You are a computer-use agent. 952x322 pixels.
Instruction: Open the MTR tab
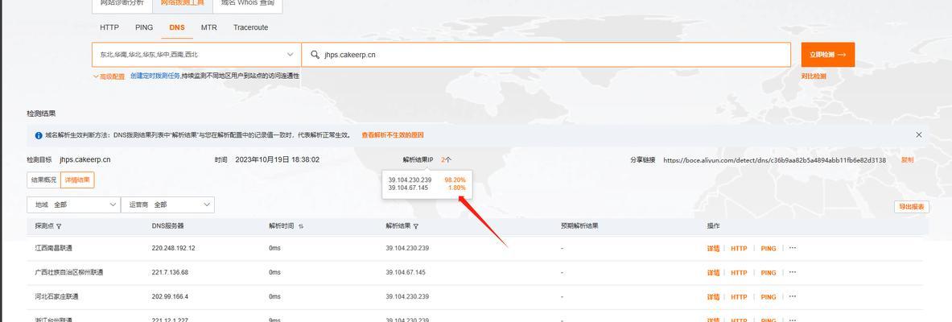coord(209,27)
